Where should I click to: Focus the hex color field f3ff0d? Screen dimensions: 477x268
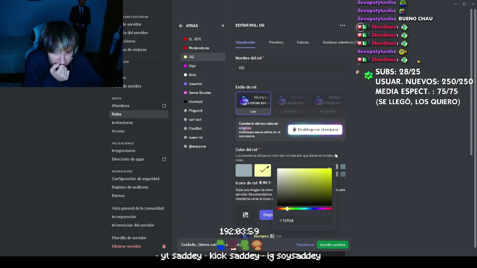coord(304,220)
